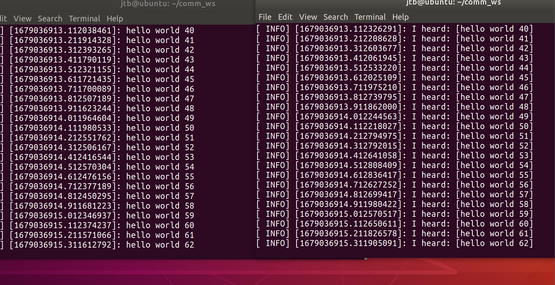Click timestamp 1679036913.611721435 in left terminal
Image resolution: width=555 pixels, height=285 pixels.
[x=63, y=79]
